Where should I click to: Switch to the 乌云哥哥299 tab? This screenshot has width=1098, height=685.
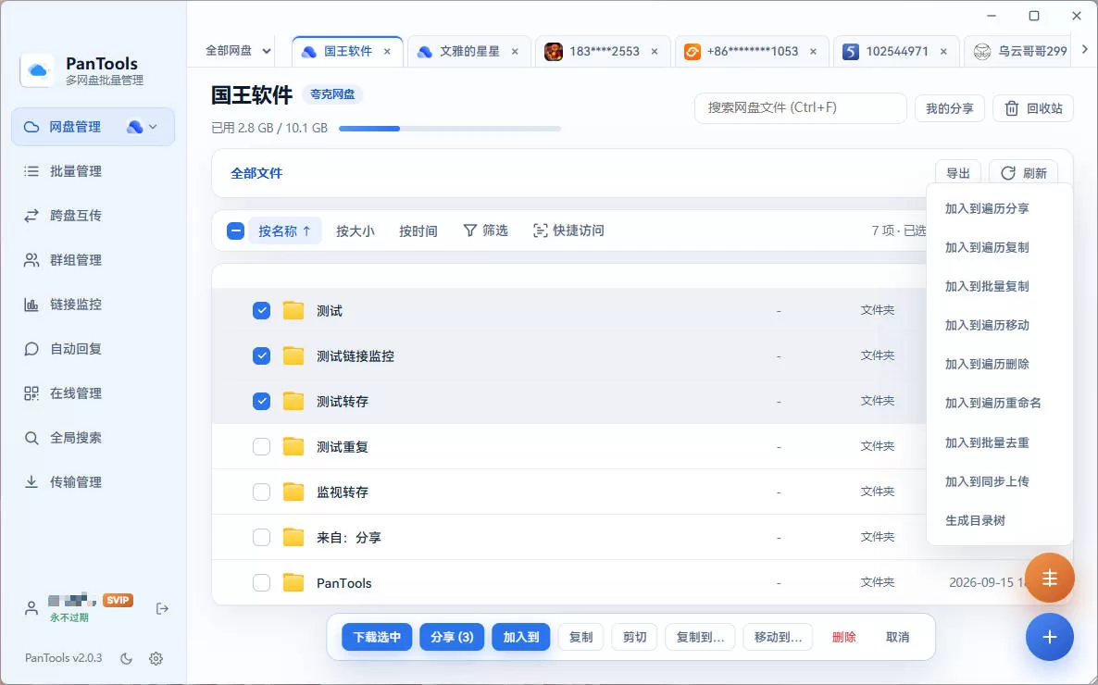(1019, 51)
